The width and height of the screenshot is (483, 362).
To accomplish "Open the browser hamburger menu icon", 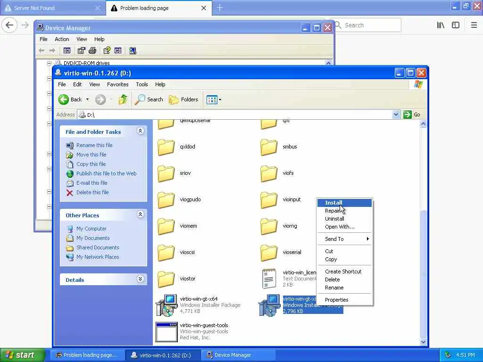I will tap(474, 25).
